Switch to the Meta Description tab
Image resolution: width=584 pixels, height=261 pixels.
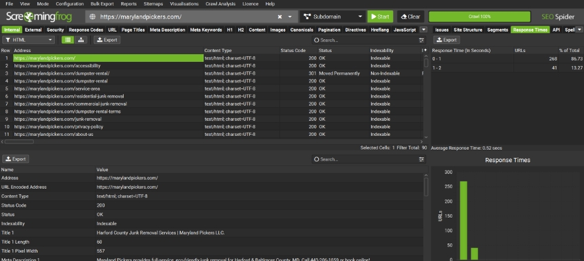pyautogui.click(x=167, y=30)
